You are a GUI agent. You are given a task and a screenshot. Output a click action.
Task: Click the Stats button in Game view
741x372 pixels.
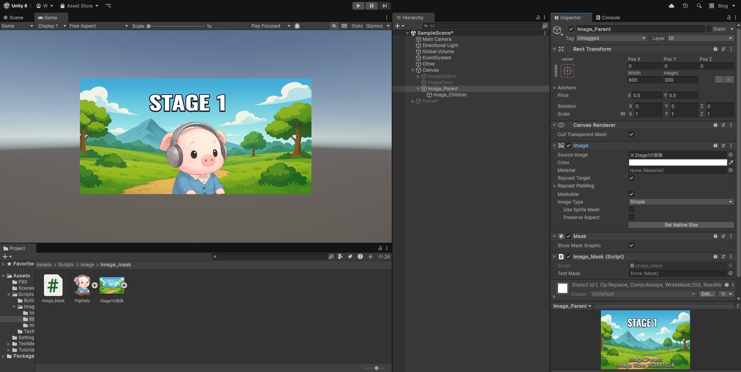click(x=357, y=26)
